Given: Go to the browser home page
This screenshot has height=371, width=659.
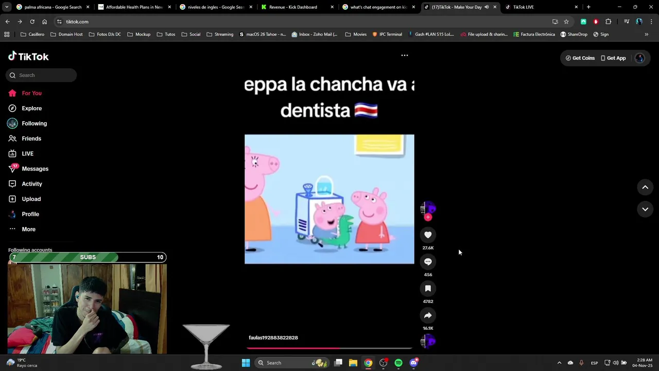Looking at the screenshot, I should click(44, 22).
